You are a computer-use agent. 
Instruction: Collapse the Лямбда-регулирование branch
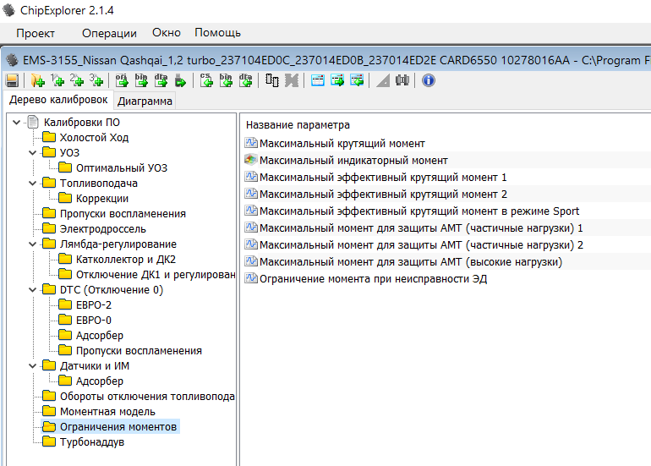[x=33, y=244]
